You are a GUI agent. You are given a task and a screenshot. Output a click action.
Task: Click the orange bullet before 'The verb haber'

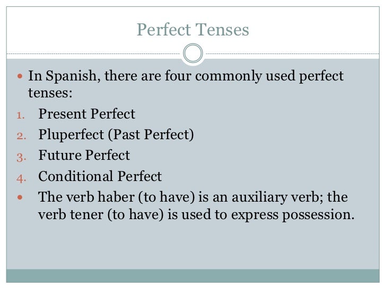(x=20, y=197)
